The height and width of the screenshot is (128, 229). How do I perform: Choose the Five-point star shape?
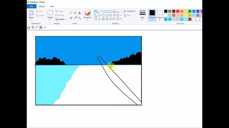[x=103, y=19]
